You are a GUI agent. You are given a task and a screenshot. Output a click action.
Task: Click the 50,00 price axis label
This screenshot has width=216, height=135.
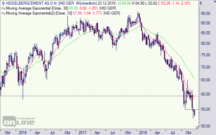(x=205, y=126)
